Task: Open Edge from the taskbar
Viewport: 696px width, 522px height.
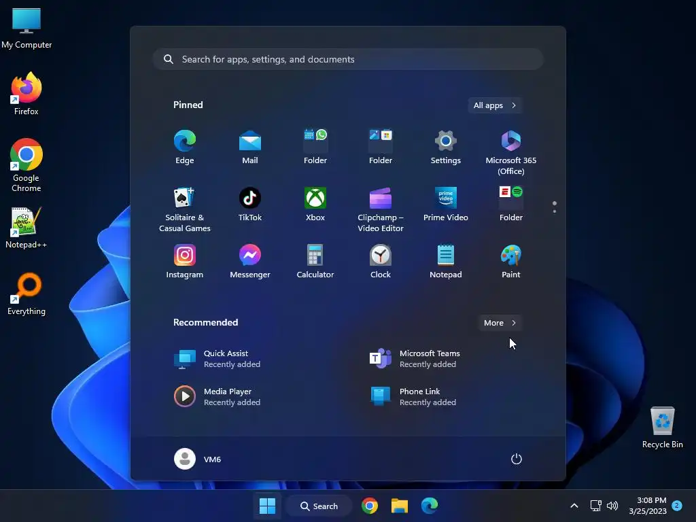Action: coord(430,506)
